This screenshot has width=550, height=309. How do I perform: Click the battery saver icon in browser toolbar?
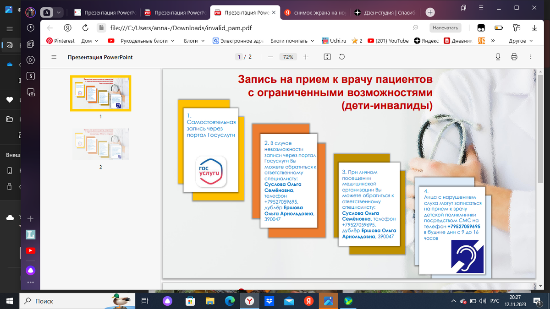pyautogui.click(x=499, y=28)
